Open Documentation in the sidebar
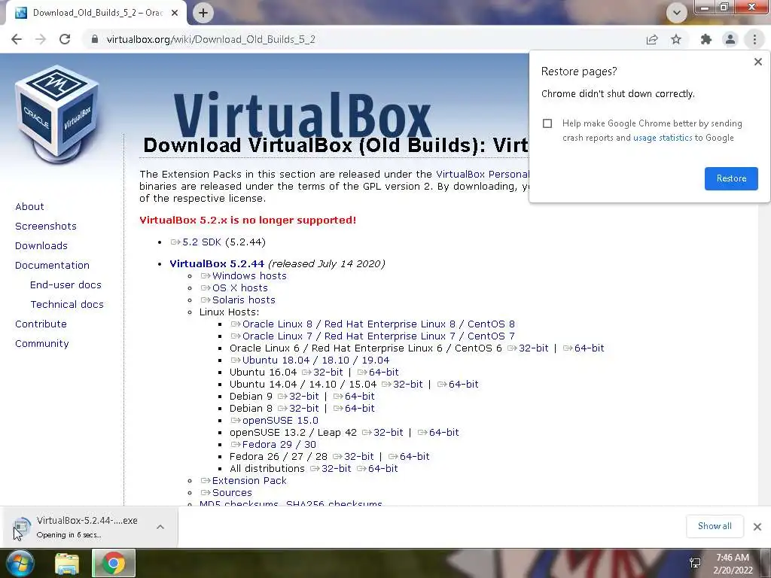The width and height of the screenshot is (771, 578). 52,266
